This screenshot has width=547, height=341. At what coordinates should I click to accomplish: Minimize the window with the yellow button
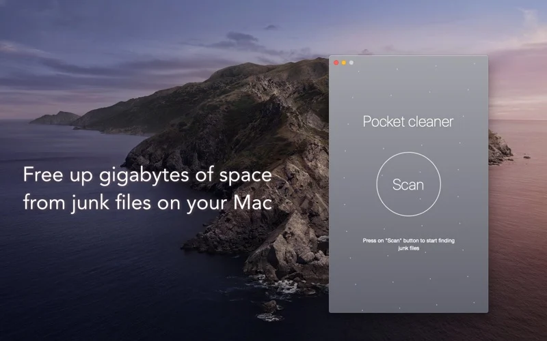344,63
